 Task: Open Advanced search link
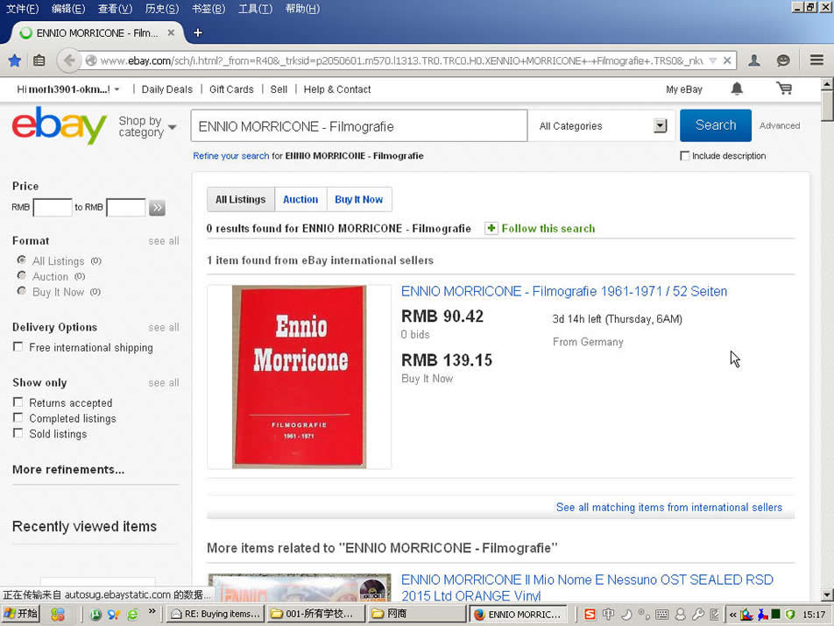[x=780, y=125]
